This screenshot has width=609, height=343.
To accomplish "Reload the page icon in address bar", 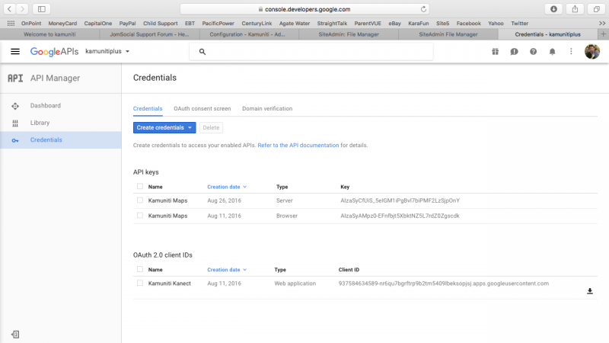I will pos(423,9).
